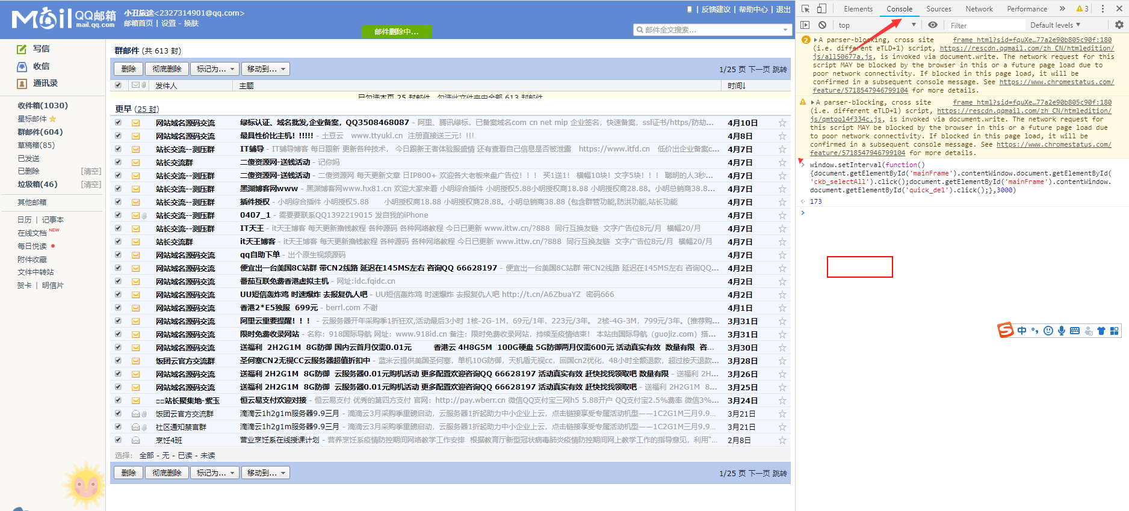Uncheck the 最具性价比主机 email checkbox

(x=118, y=135)
